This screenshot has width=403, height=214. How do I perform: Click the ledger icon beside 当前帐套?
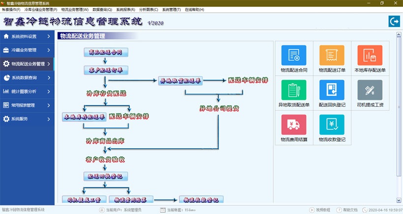(x=163, y=210)
